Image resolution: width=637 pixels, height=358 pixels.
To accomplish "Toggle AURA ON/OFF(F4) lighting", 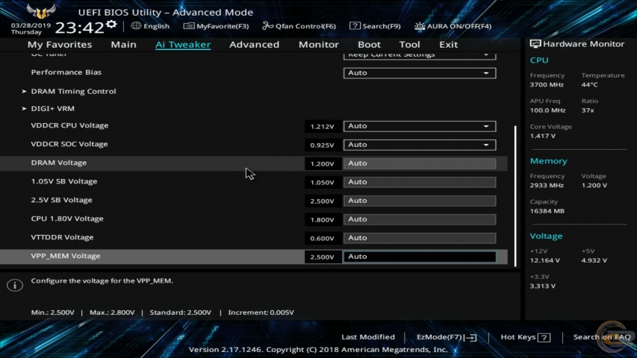I will 420,26.
